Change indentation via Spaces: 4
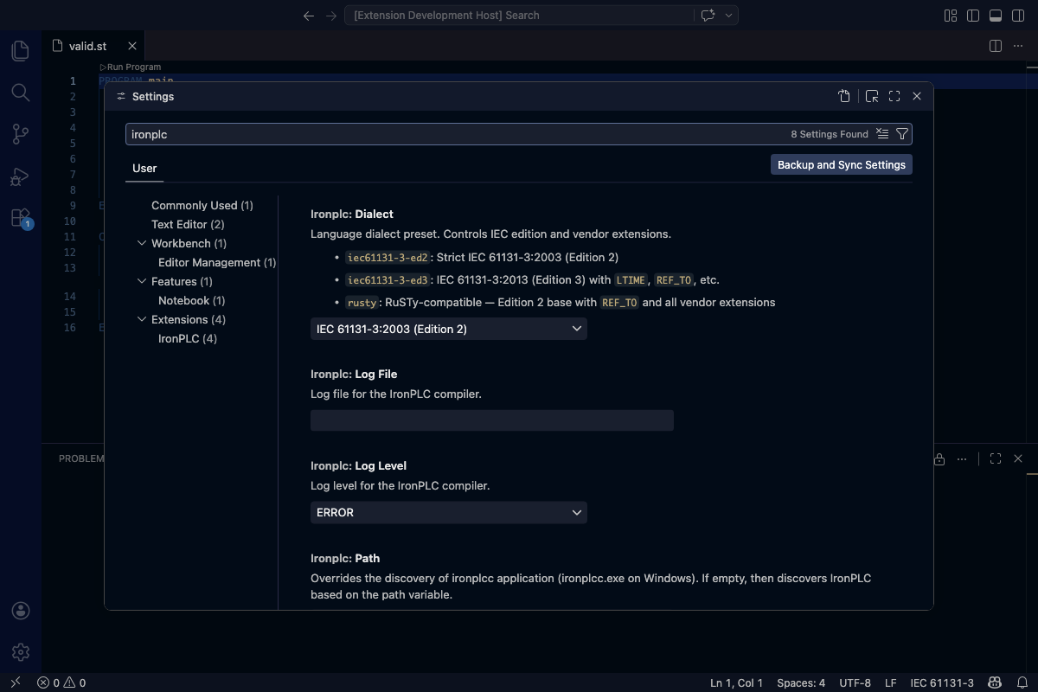This screenshot has width=1038, height=692. (x=801, y=682)
